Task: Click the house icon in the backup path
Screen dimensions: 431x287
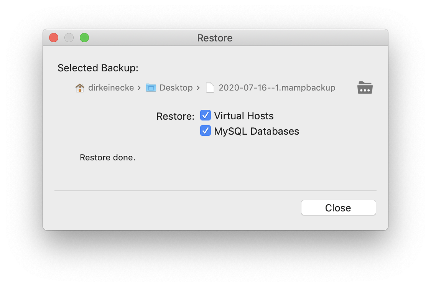Action: [79, 87]
